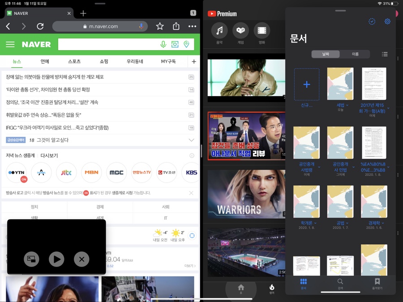
Task: Open the 검색 tab in documents app
Action: (340, 284)
